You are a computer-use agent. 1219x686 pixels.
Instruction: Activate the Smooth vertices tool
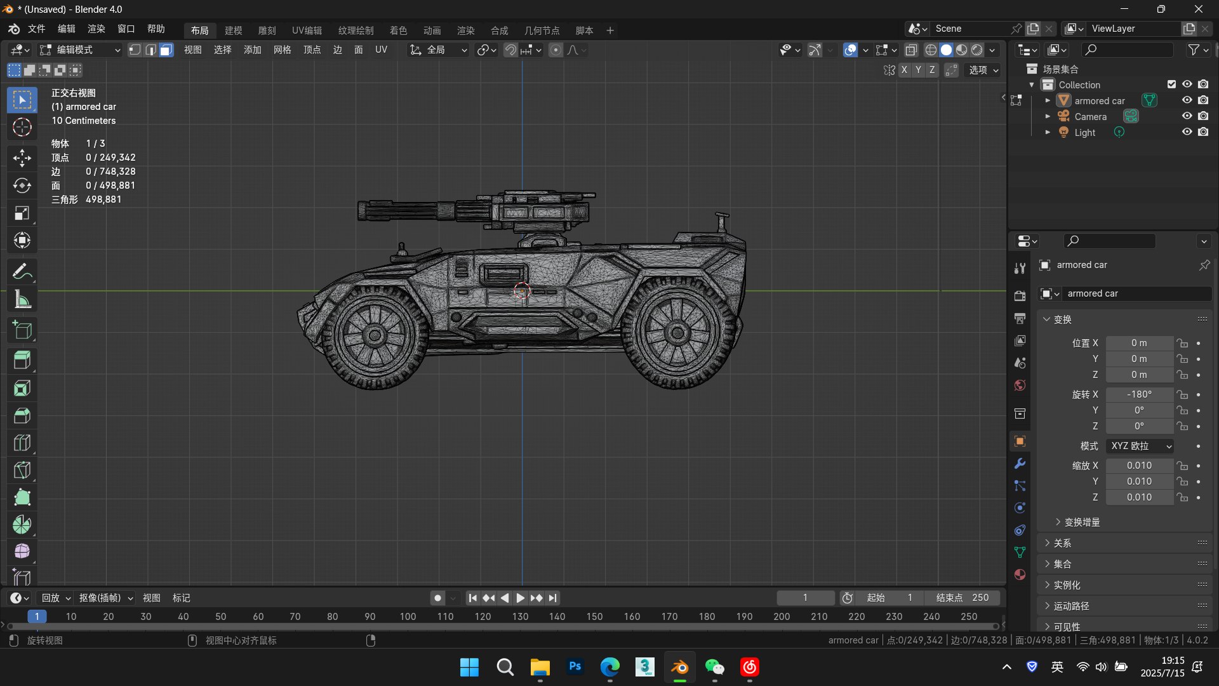click(x=22, y=551)
